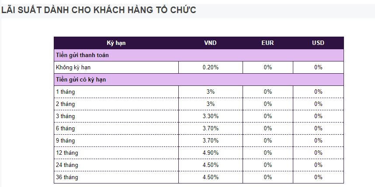
Task: Click the 0.20% VND rate cell
Action: [210, 68]
